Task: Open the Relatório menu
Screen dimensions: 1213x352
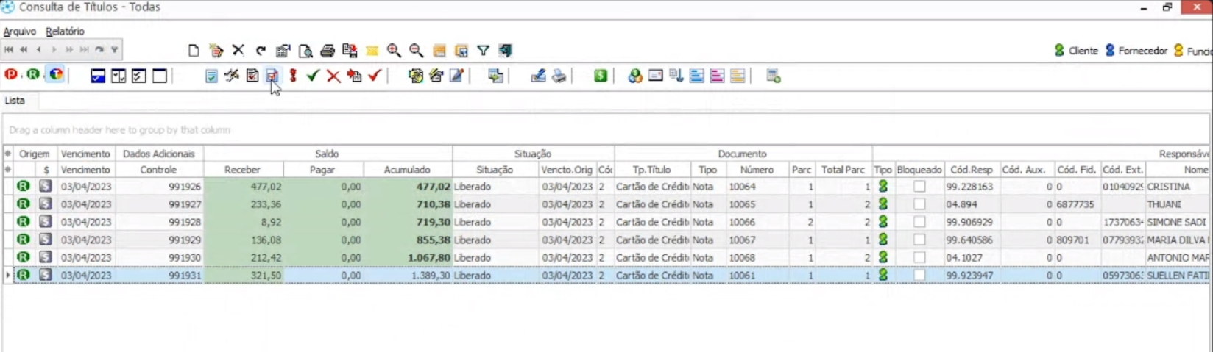Action: 65,32
